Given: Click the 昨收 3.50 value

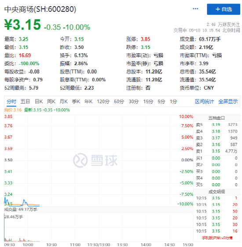Looking at the screenshot, I should 79,47.
